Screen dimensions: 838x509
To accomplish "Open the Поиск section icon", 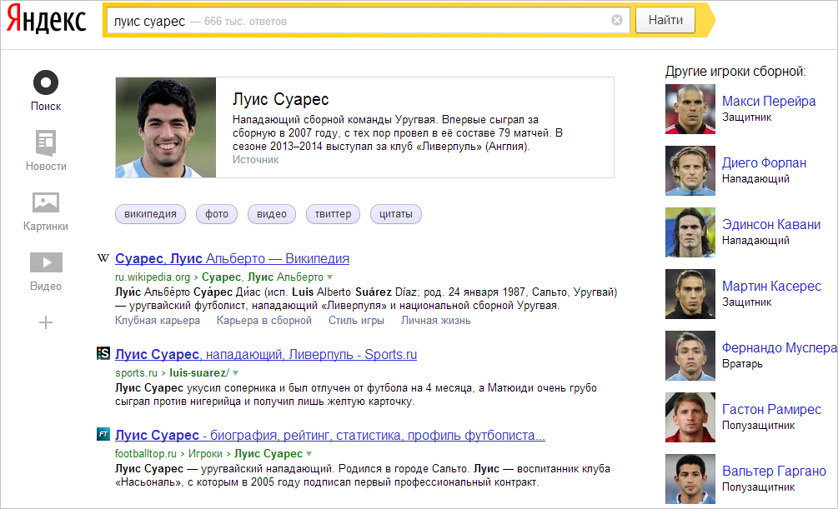I will coord(45,82).
